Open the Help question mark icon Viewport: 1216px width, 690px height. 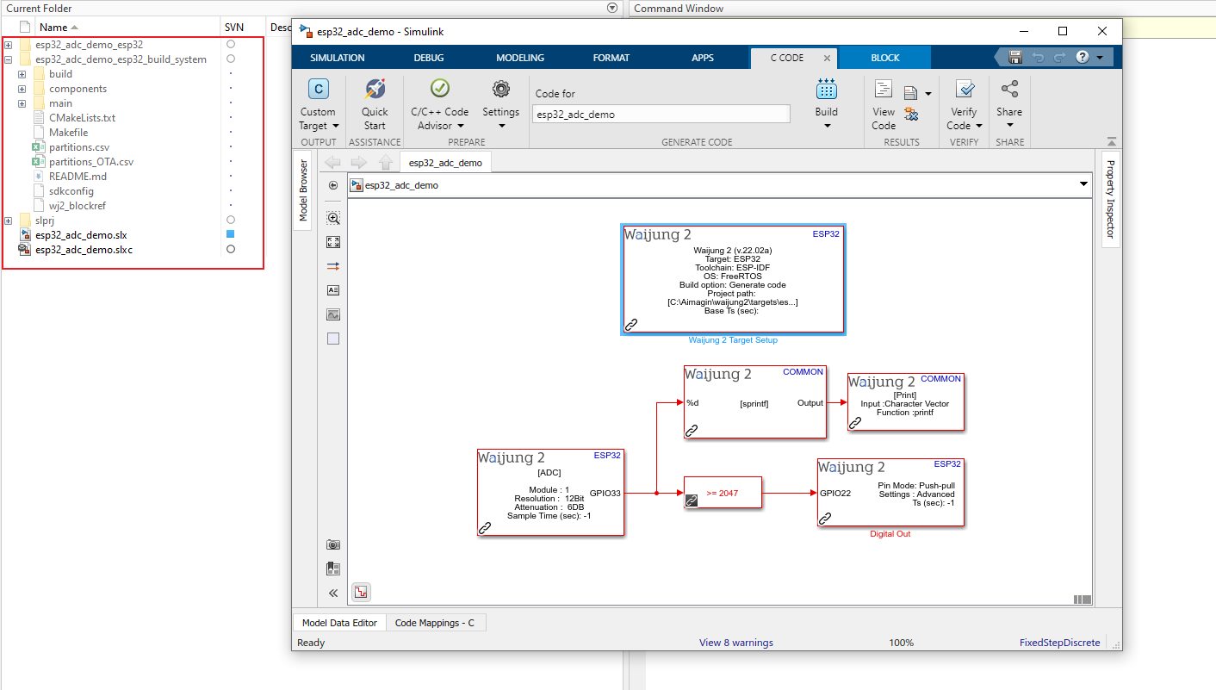coord(1083,58)
